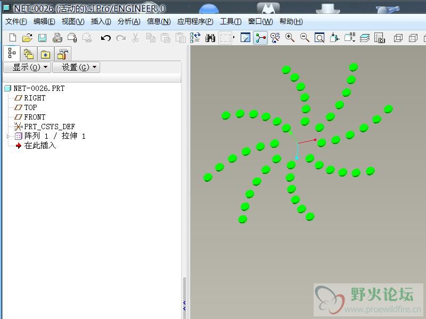426x319 pixels.
Task: Send the model as a mail attachment
Action: click(72, 37)
